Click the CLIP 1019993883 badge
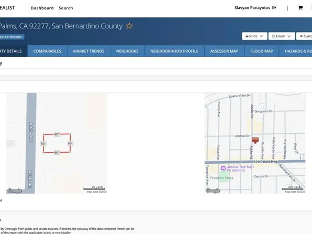The height and width of the screenshot is (234, 312). point(12,37)
